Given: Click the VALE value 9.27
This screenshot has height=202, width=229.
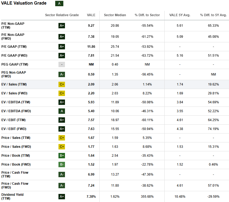Looking at the screenshot, I should [91, 26].
